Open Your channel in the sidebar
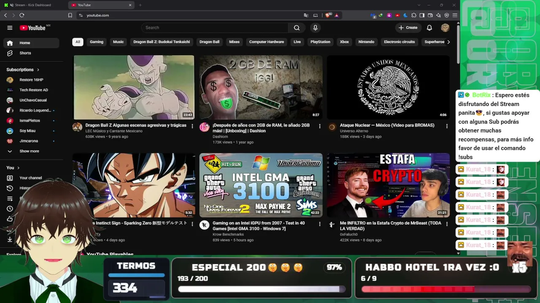The width and height of the screenshot is (540, 303). [x=31, y=178]
